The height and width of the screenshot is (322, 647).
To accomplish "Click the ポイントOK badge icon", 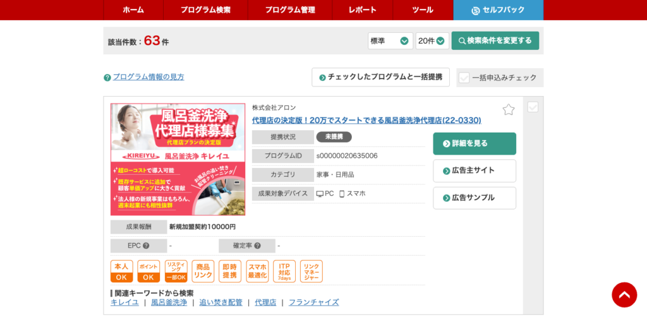I will point(148,271).
